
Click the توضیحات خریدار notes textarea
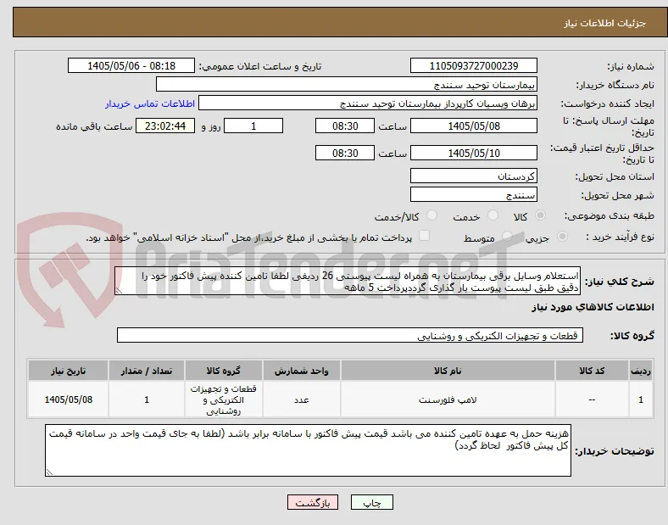(x=308, y=450)
